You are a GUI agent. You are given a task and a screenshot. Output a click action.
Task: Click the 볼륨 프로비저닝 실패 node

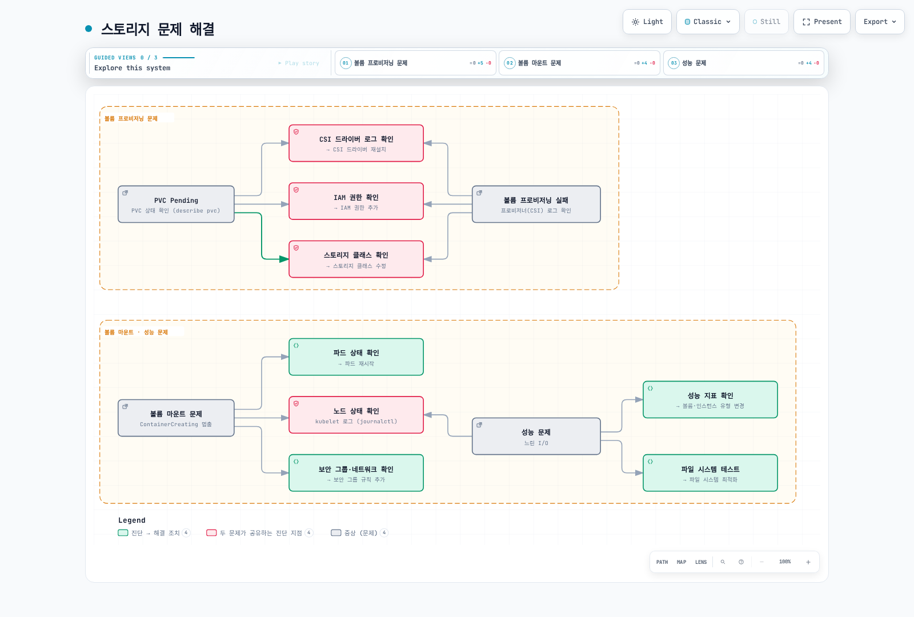(536, 204)
